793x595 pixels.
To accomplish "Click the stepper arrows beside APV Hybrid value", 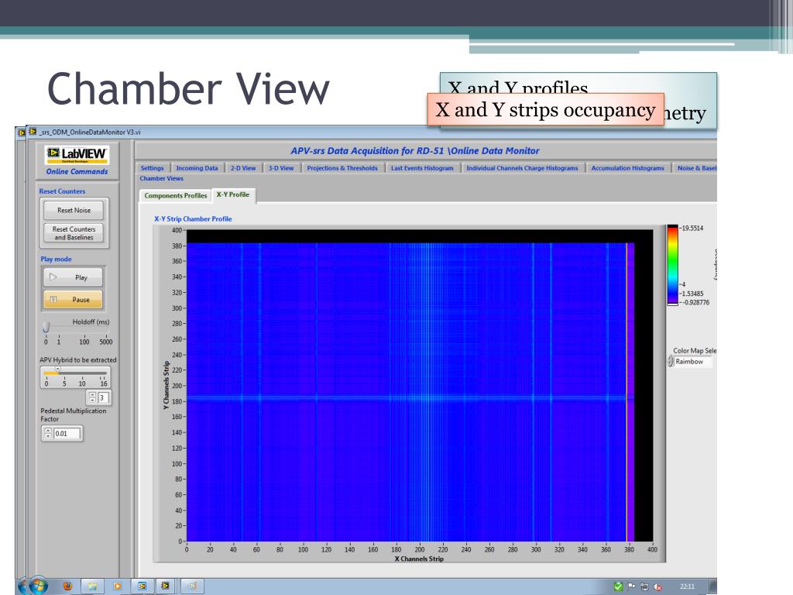I will (93, 397).
